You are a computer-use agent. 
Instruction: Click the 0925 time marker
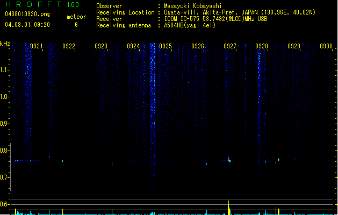point(166,46)
